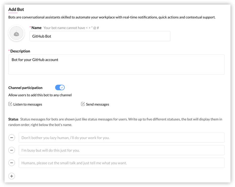The image size is (235, 187).
Task: Click the "Description" field label
Action: (20, 51)
